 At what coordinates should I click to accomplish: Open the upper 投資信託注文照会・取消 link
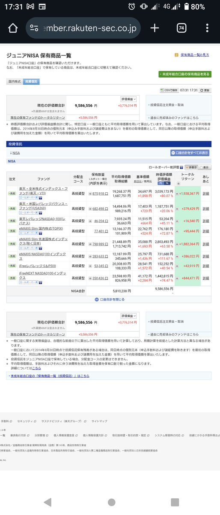click(x=167, y=105)
